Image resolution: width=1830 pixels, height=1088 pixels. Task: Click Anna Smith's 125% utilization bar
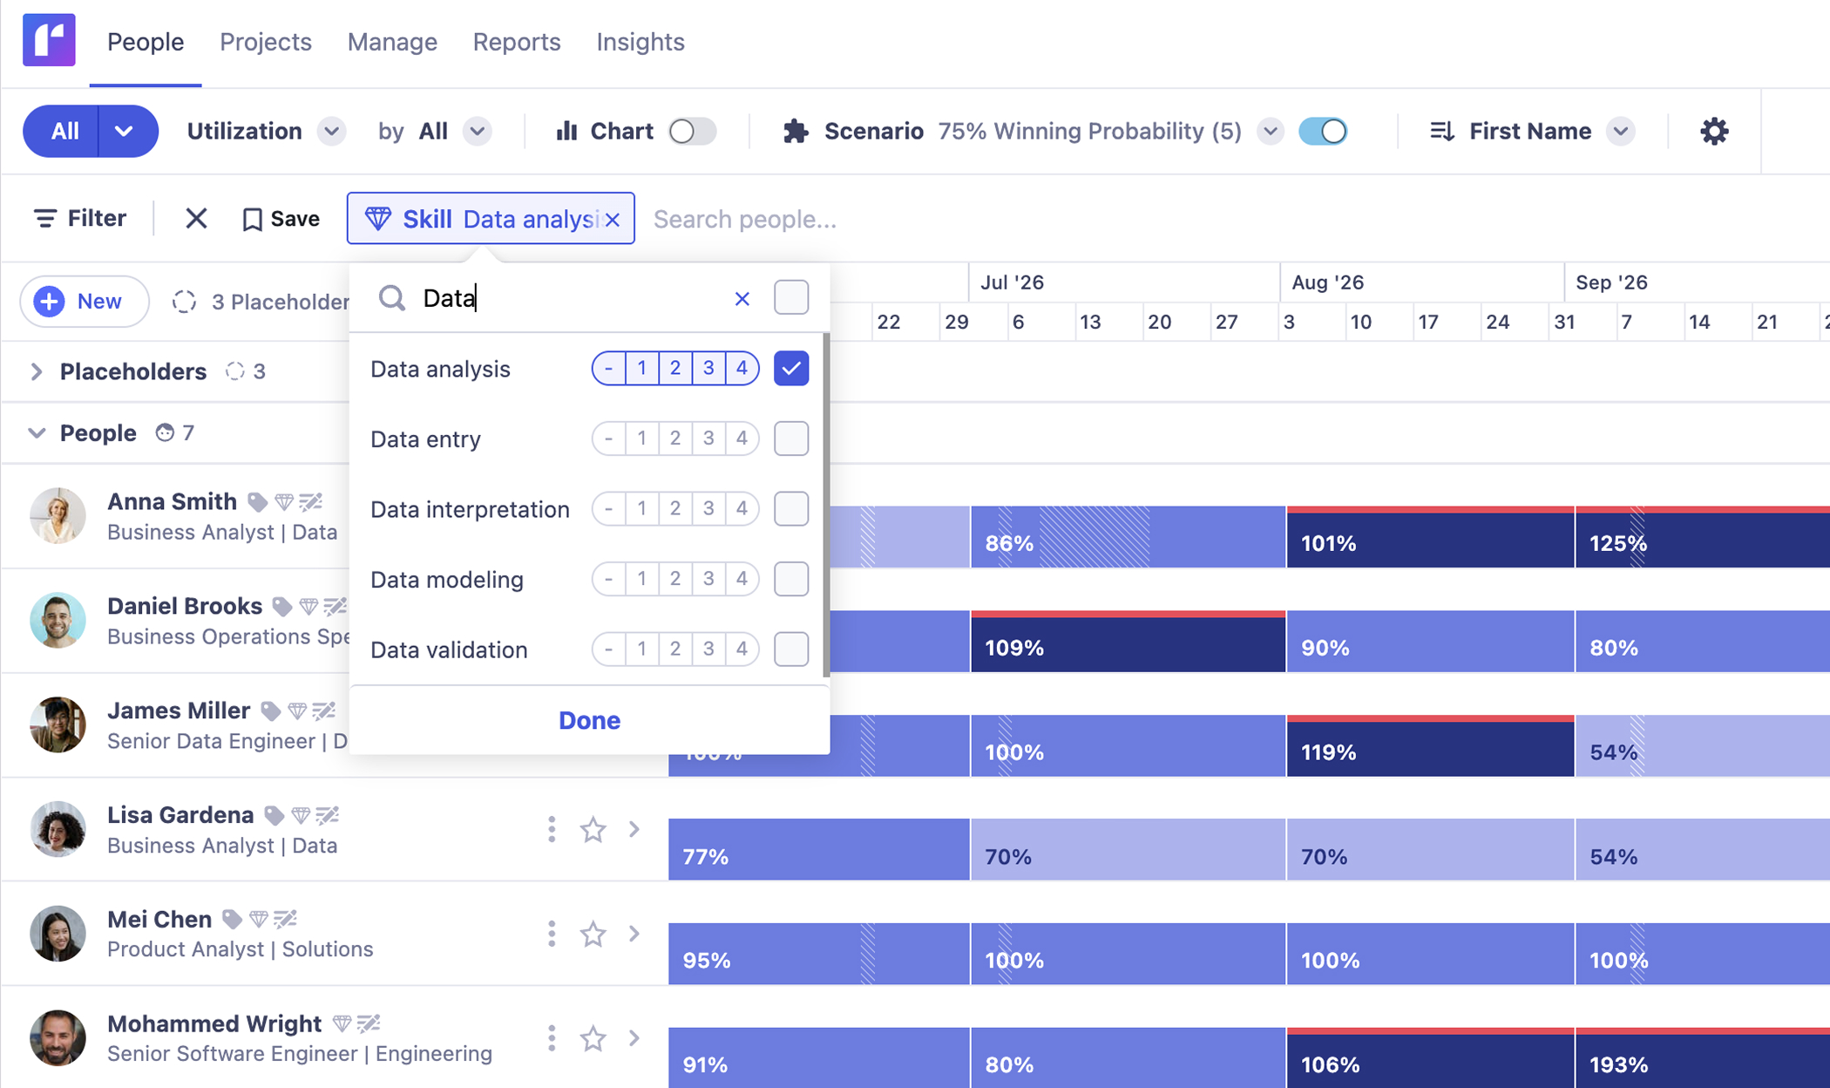click(1702, 537)
